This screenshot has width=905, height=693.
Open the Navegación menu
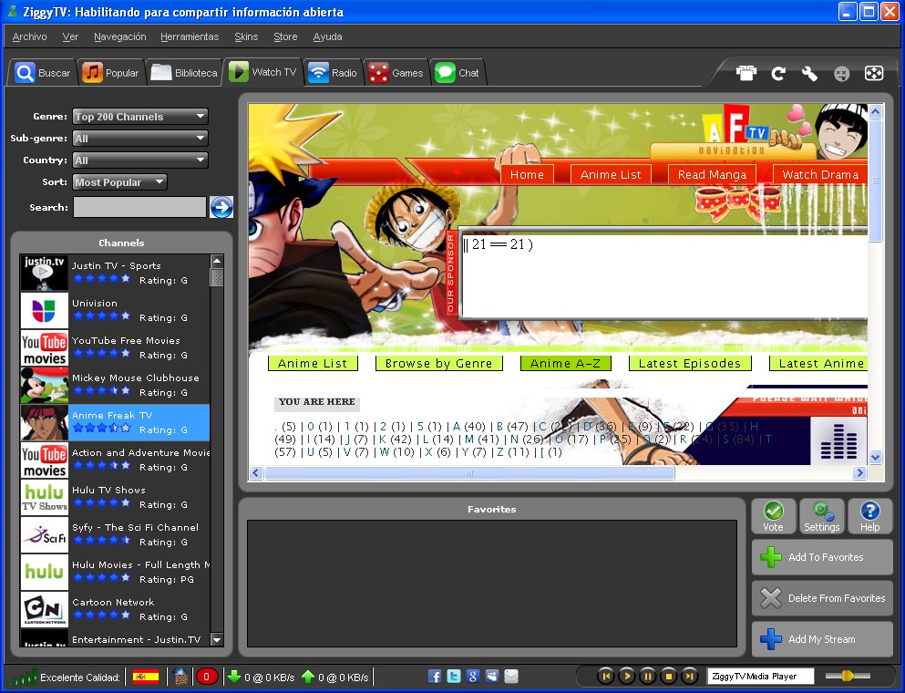tap(120, 36)
